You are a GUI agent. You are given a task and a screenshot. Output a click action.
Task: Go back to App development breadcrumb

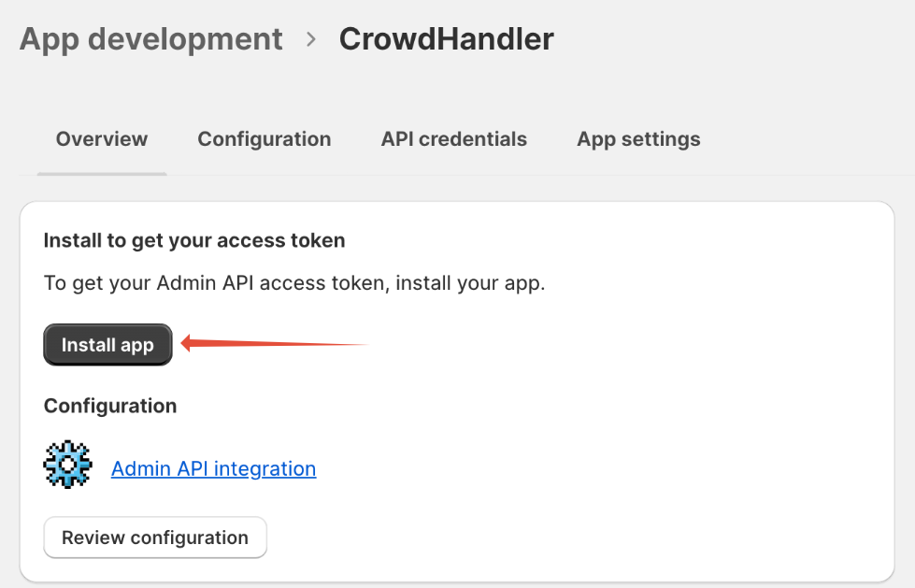(x=151, y=39)
